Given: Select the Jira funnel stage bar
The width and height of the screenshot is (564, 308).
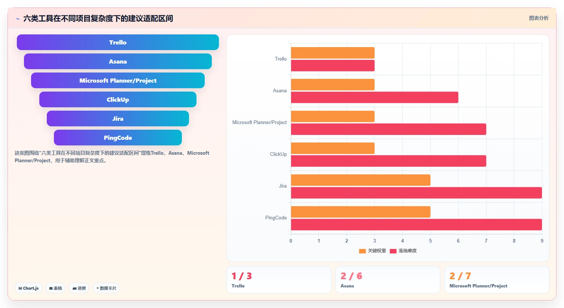Looking at the screenshot, I should (118, 118).
